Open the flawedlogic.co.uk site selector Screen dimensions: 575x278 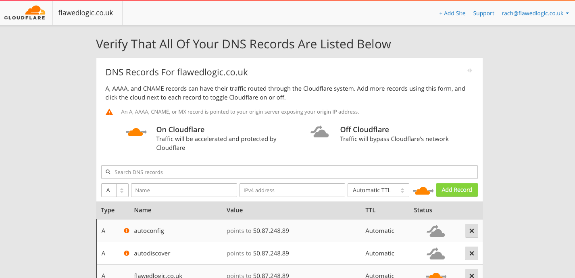click(85, 13)
